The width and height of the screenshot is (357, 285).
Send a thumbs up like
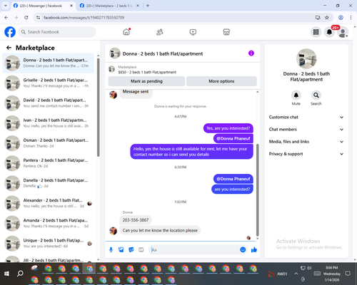[254, 249]
